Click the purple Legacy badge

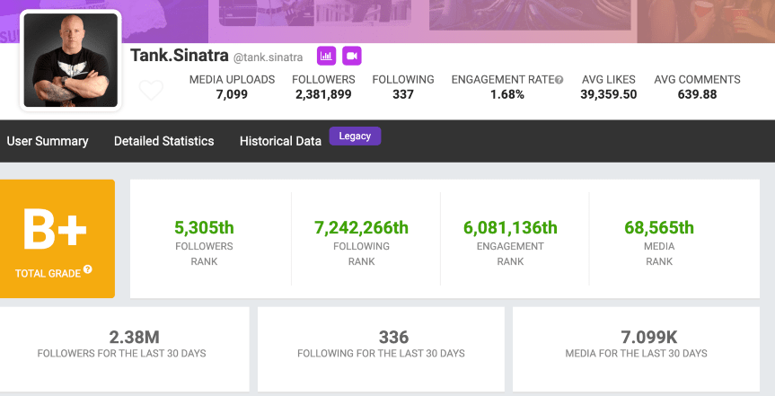(x=355, y=136)
